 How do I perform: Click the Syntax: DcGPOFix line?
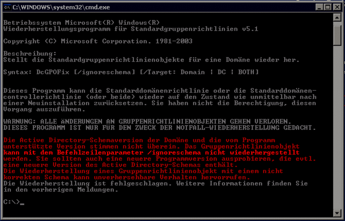click(x=131, y=72)
